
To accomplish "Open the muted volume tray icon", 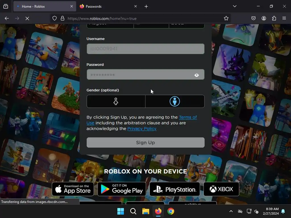I will pyautogui.click(x=256, y=211).
